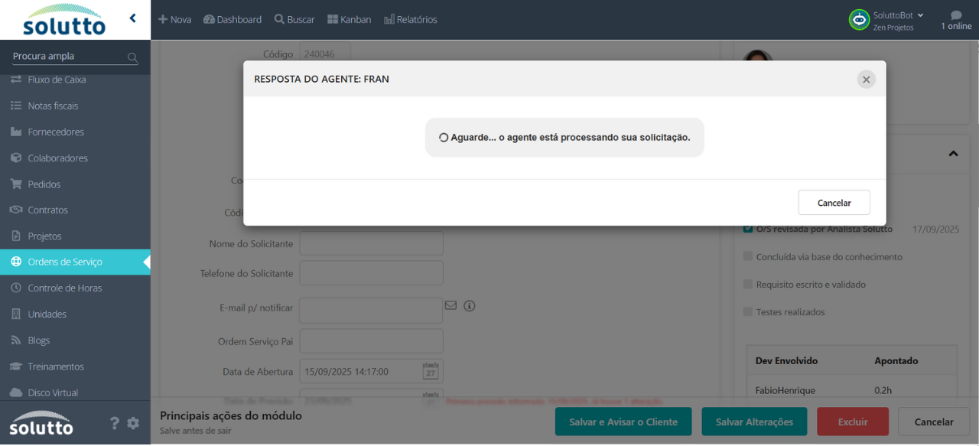The height and width of the screenshot is (446, 979).
Task: Click the e-mail envelope icon
Action: point(450,305)
